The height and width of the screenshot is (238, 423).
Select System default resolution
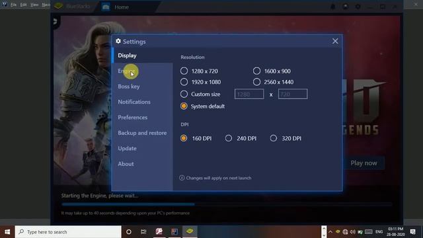(x=184, y=106)
